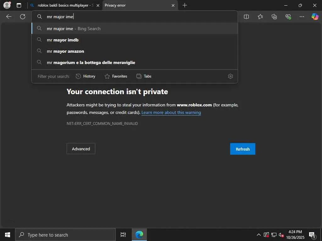This screenshot has height=241, width=322.
Task: Click the security tray icon with red badge
Action: (x=266, y=235)
